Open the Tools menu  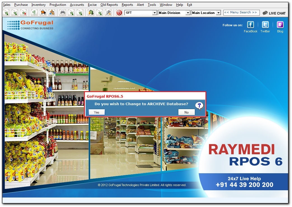point(152,5)
